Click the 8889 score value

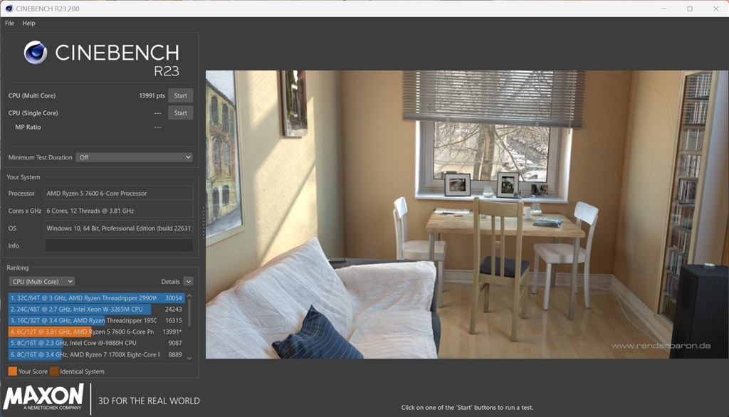click(175, 354)
